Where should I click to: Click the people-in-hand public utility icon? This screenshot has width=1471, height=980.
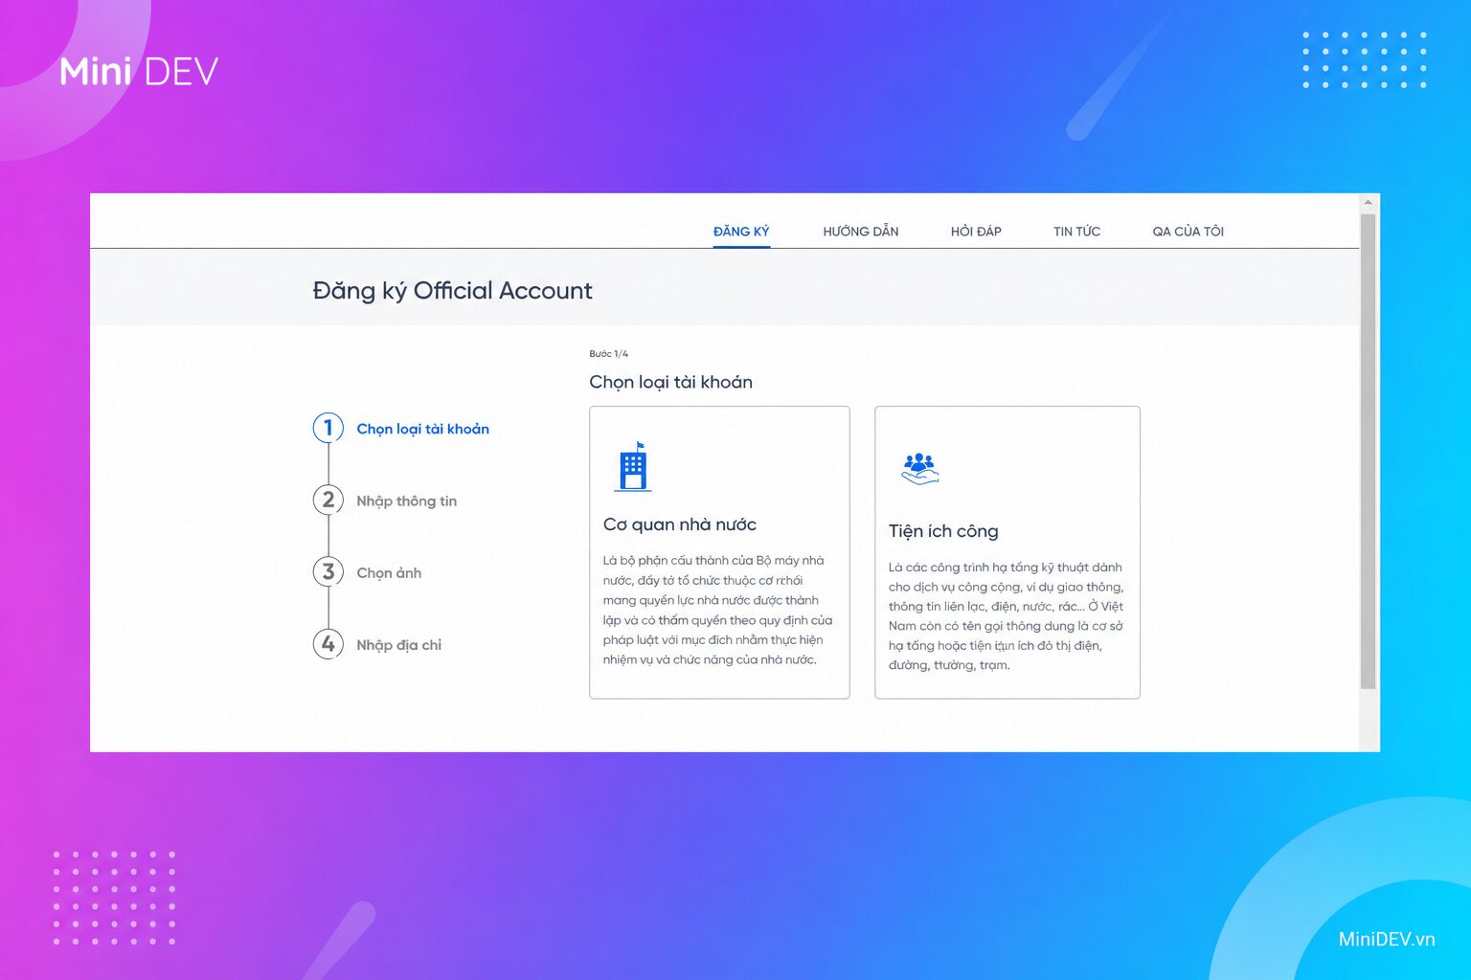[x=919, y=468]
